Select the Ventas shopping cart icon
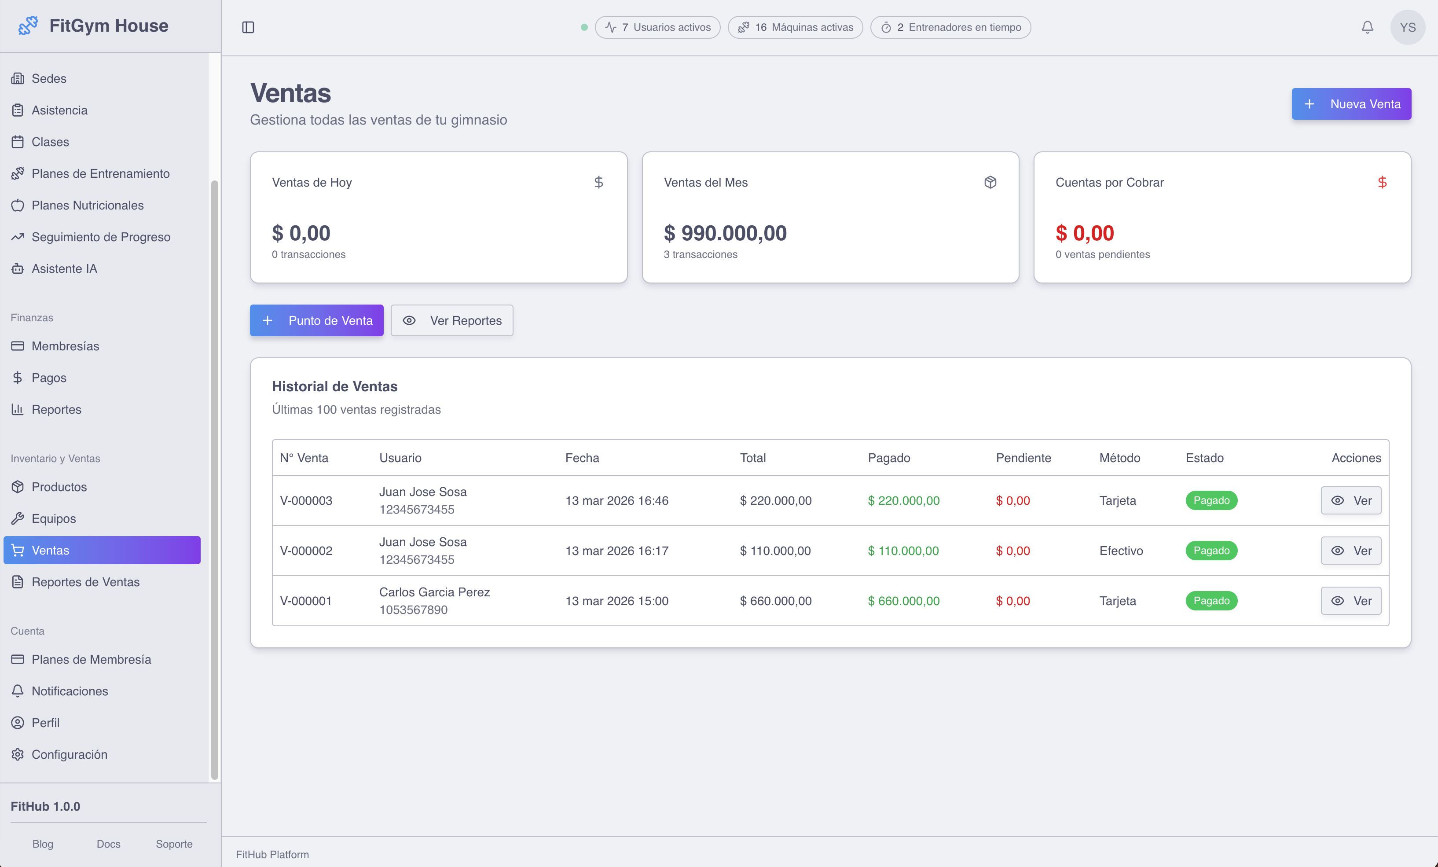 [18, 550]
